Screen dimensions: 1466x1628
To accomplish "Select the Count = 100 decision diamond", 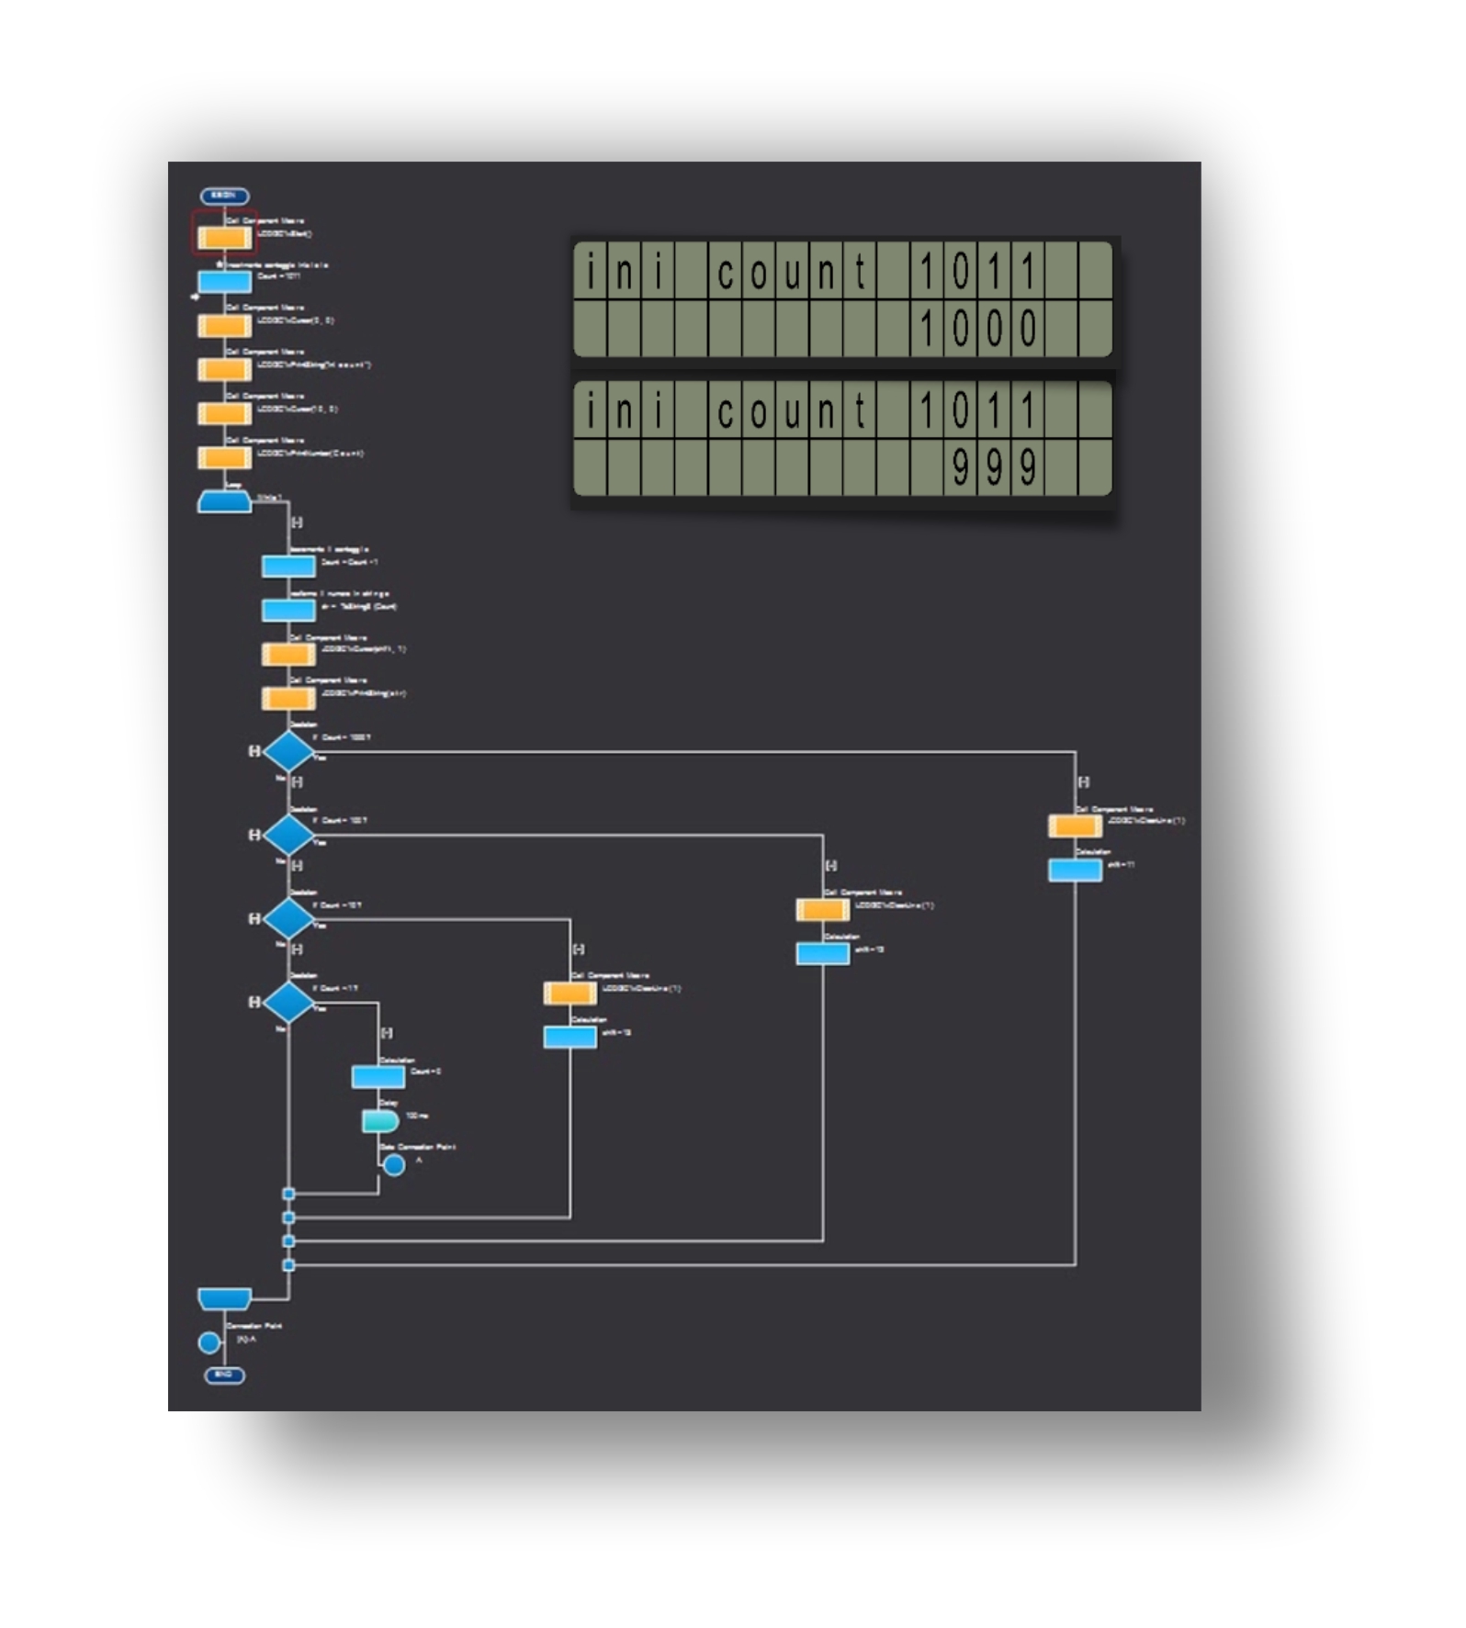I will point(288,835).
